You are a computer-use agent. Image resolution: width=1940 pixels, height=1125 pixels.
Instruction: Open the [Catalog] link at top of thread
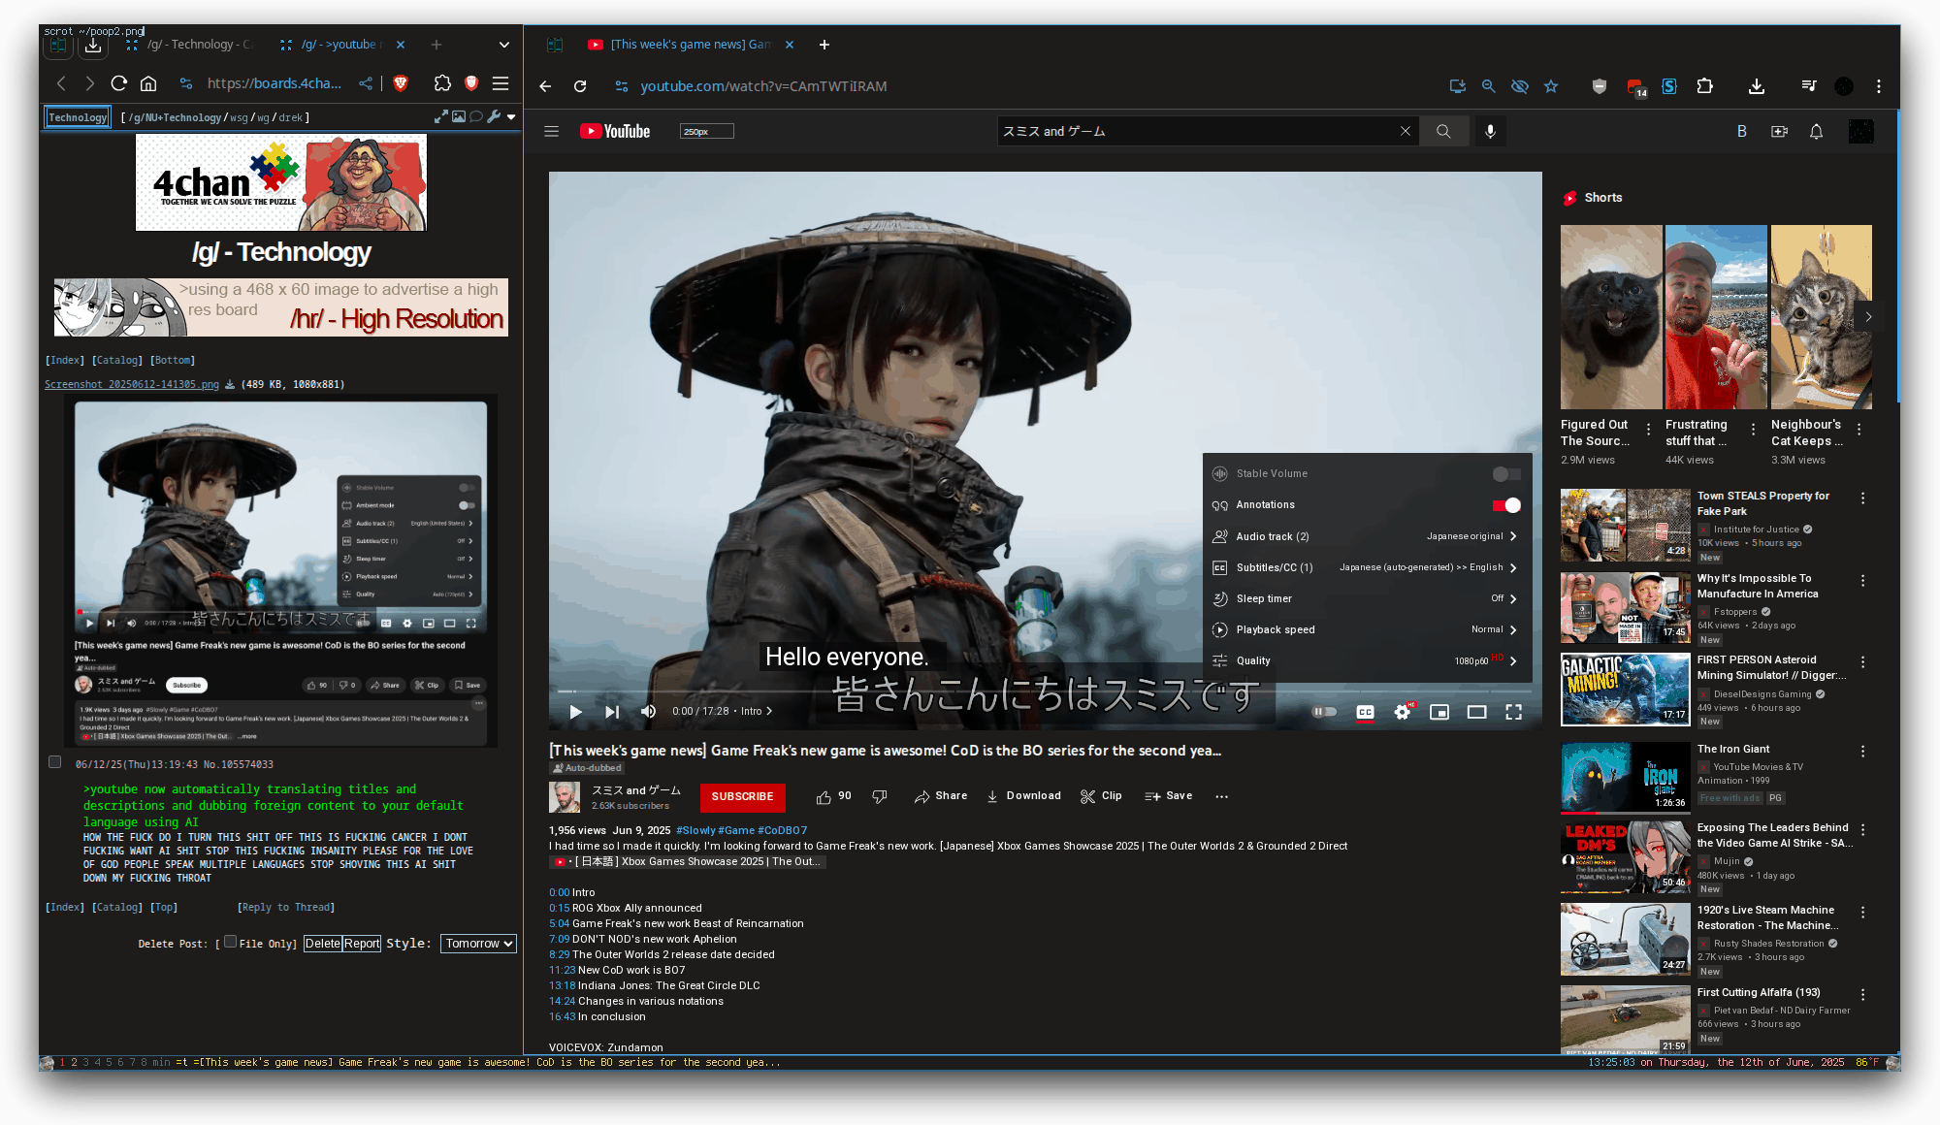(x=117, y=361)
